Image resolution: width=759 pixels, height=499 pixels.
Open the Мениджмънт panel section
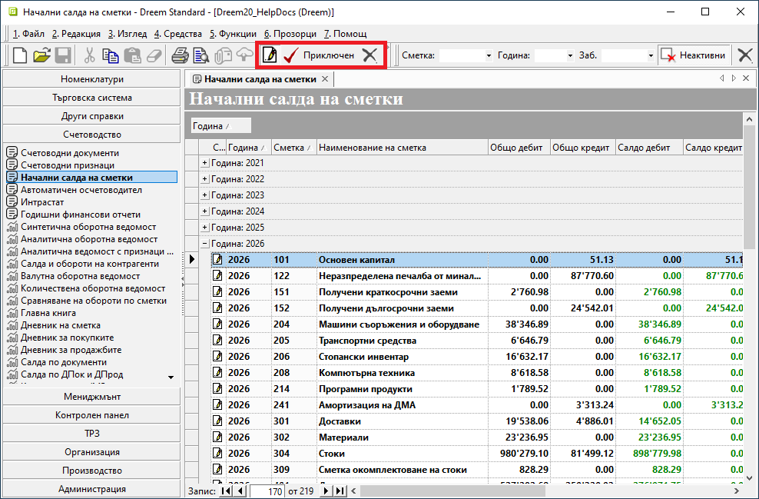tap(91, 397)
